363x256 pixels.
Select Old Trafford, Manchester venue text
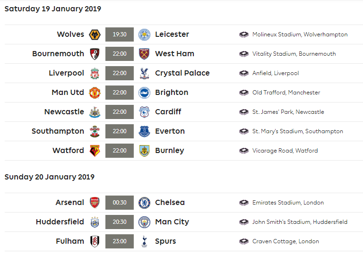(286, 93)
